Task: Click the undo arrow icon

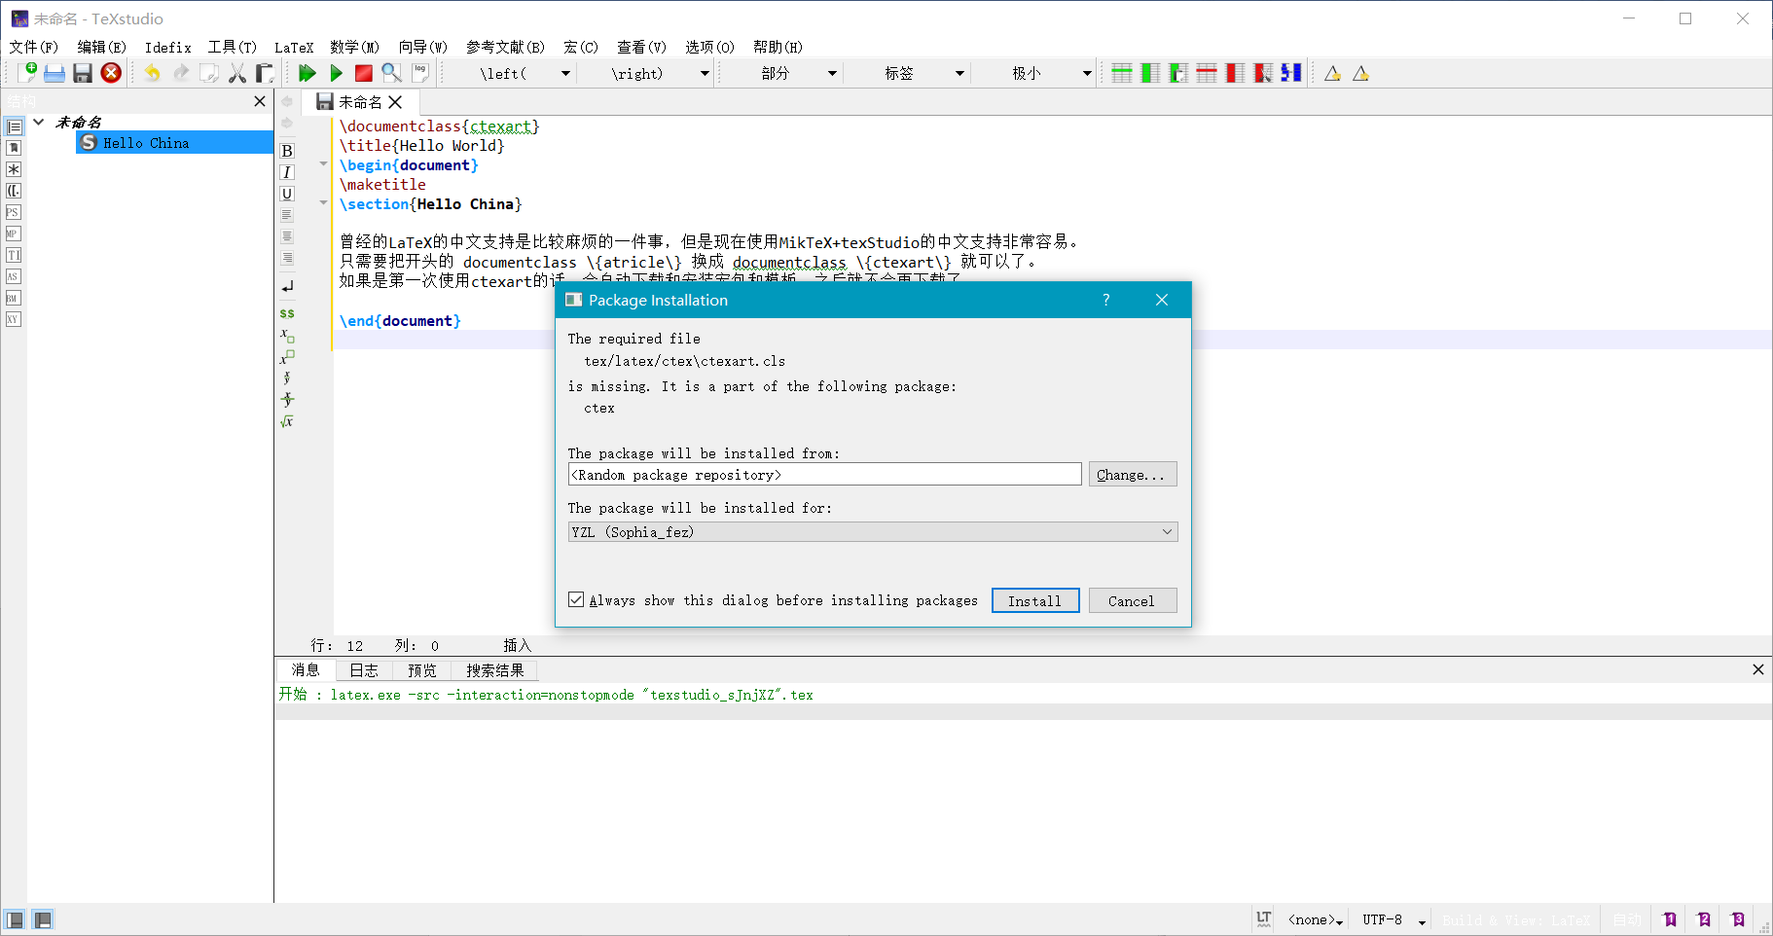Action: (153, 72)
